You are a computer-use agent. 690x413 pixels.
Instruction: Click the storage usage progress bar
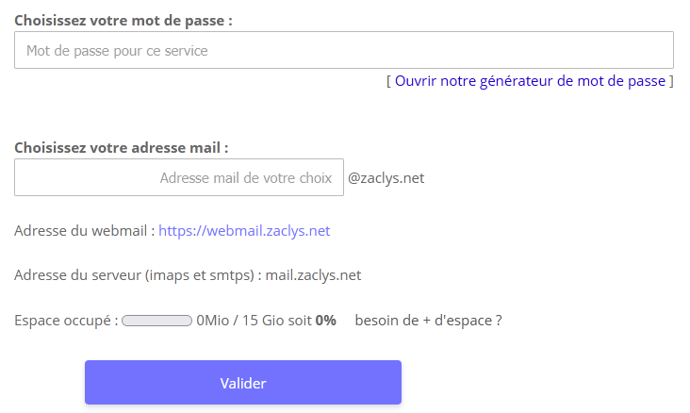pyautogui.click(x=157, y=321)
